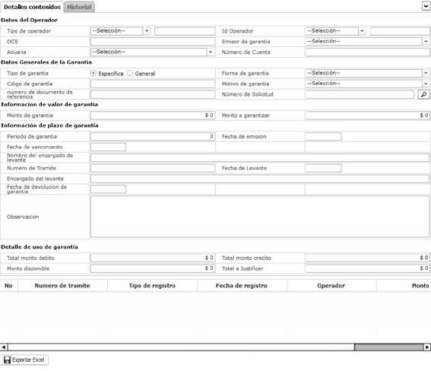The width and height of the screenshot is (431, 371).
Task: Select the General radio button
Action: 130,74
